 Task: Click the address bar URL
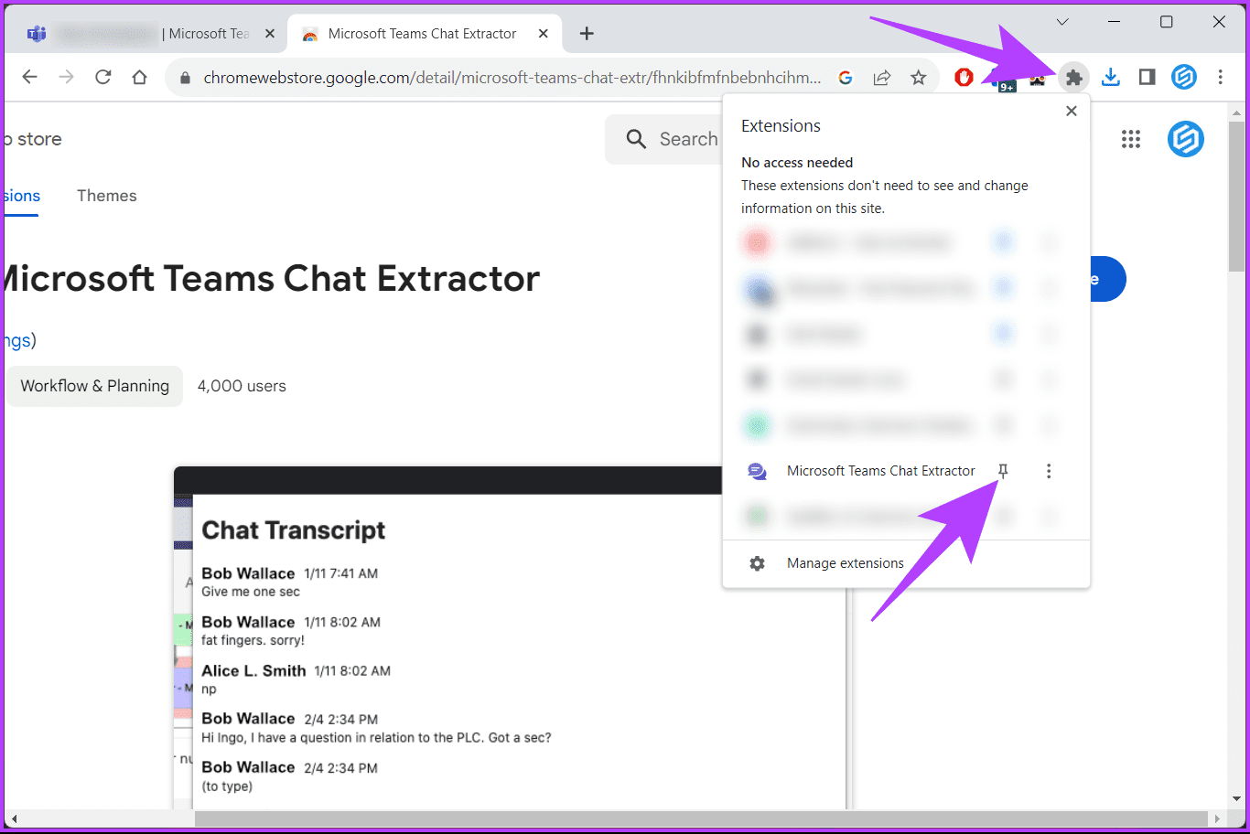tap(512, 78)
